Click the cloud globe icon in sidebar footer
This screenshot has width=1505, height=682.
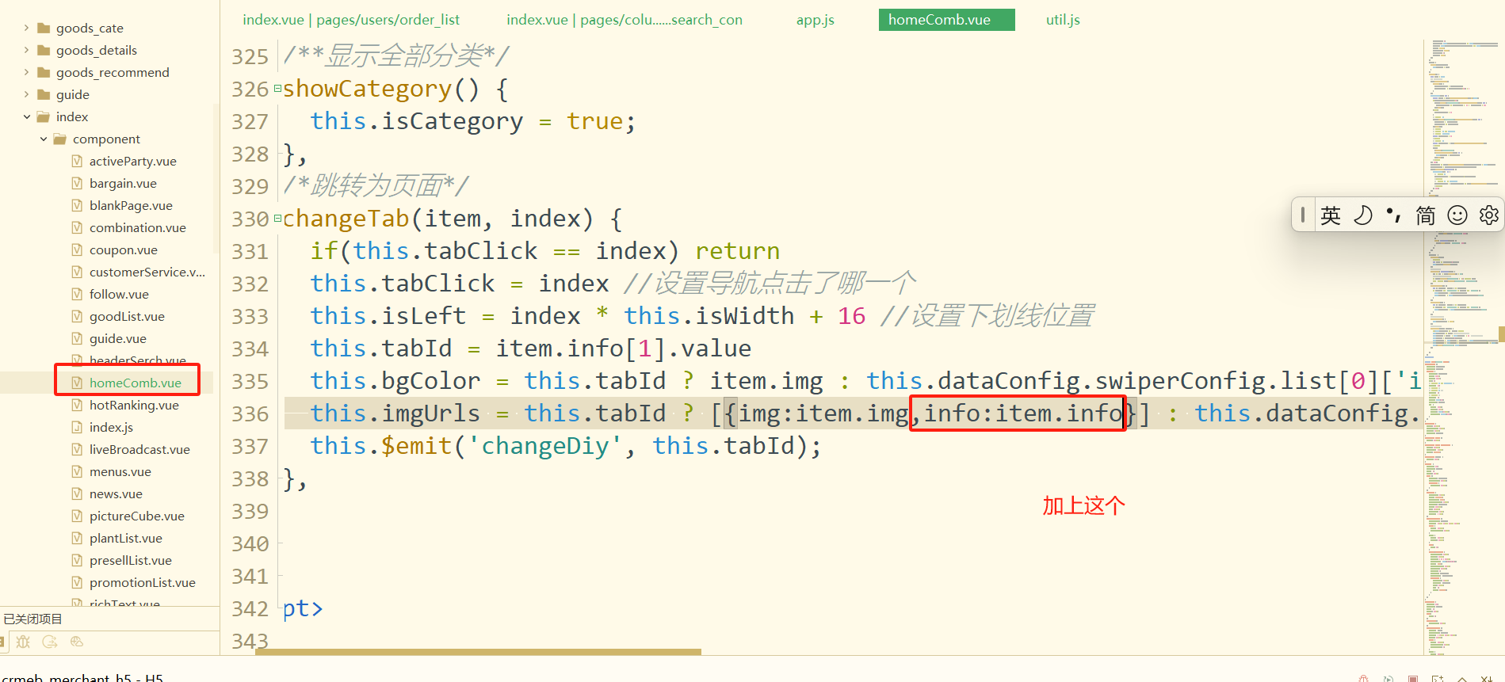tap(77, 642)
